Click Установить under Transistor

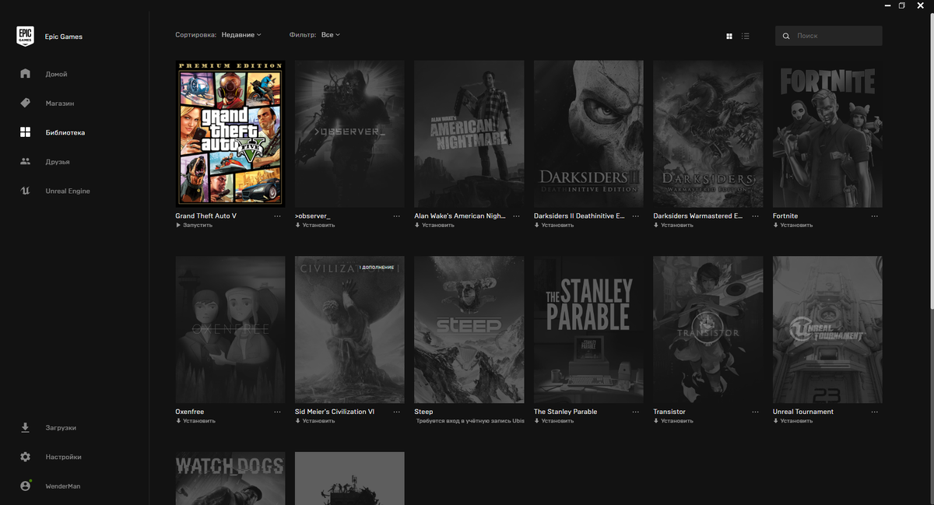(673, 421)
